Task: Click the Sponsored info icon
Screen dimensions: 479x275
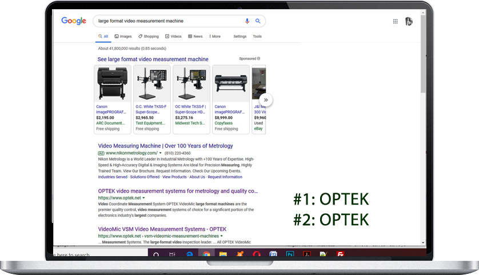Action: (x=259, y=58)
